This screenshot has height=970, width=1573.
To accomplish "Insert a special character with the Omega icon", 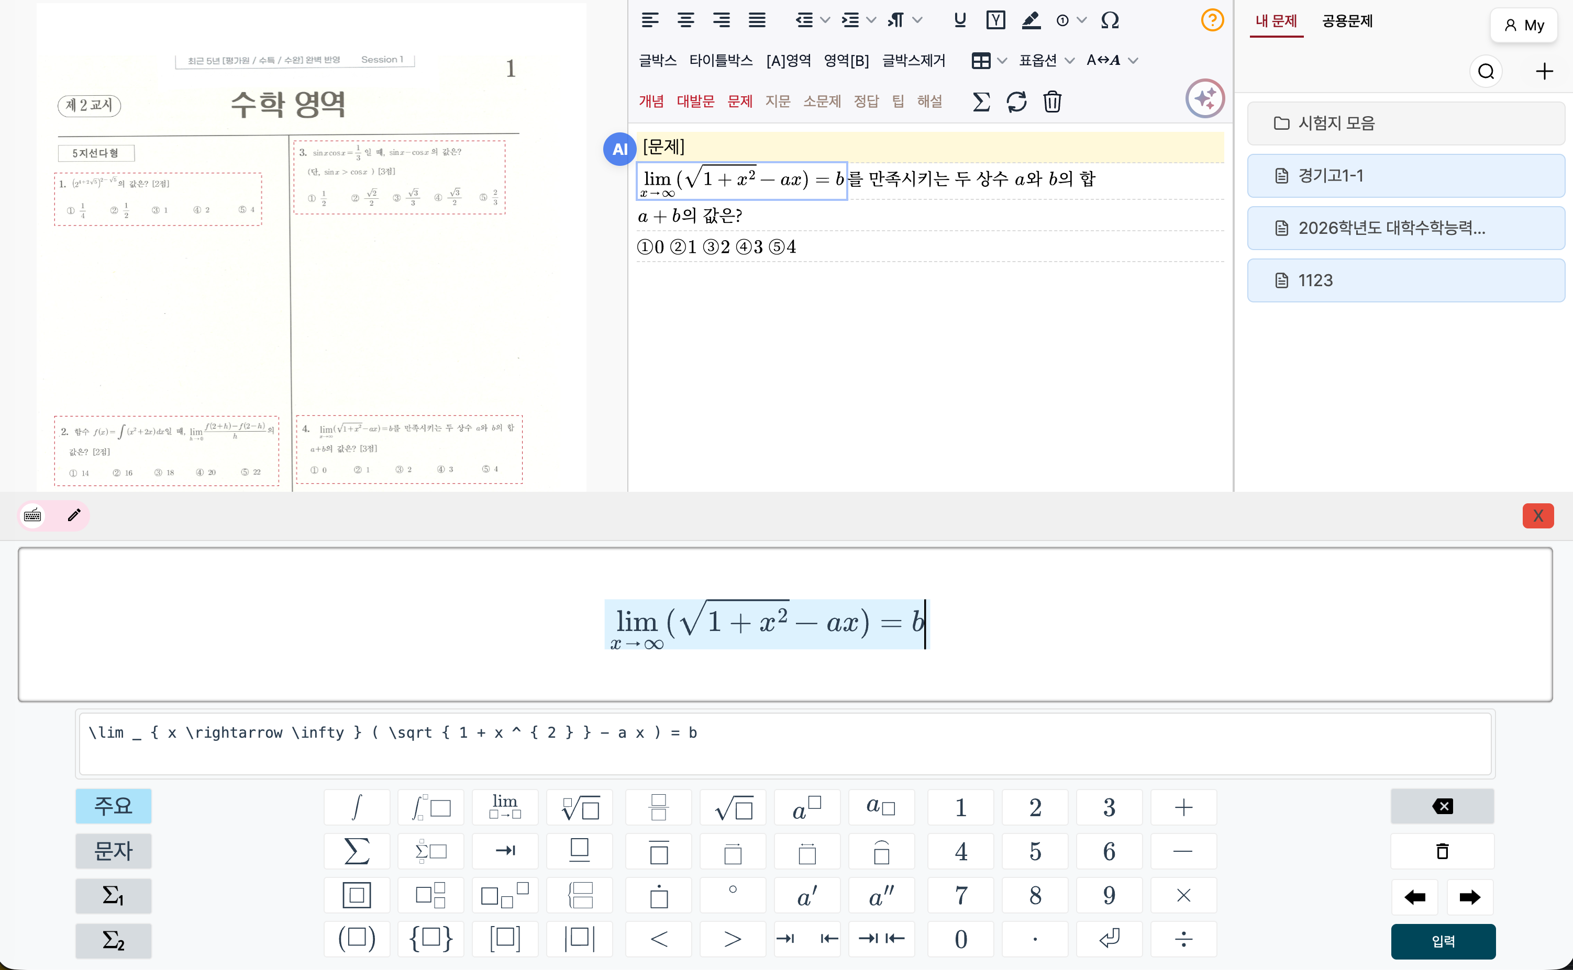I will [1110, 20].
